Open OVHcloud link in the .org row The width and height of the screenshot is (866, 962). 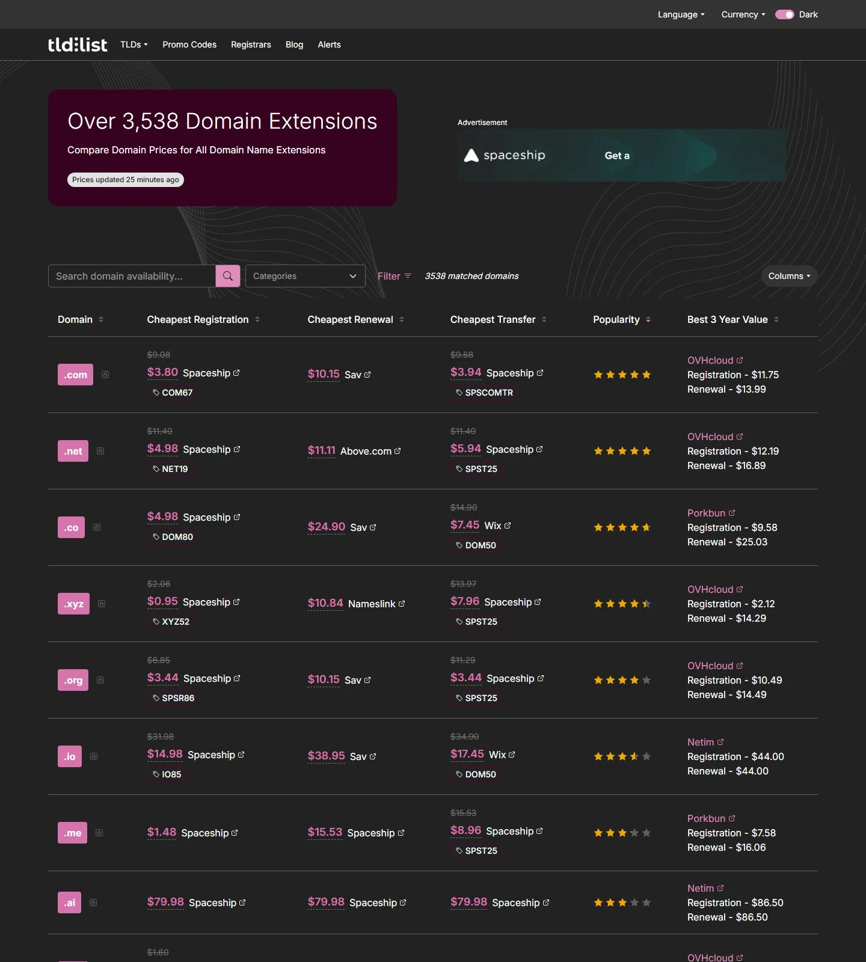pos(715,666)
